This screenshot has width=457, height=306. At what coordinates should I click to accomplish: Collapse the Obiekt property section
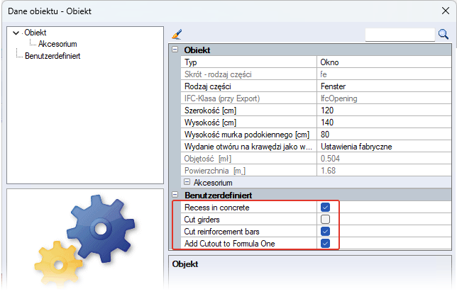tap(175, 50)
